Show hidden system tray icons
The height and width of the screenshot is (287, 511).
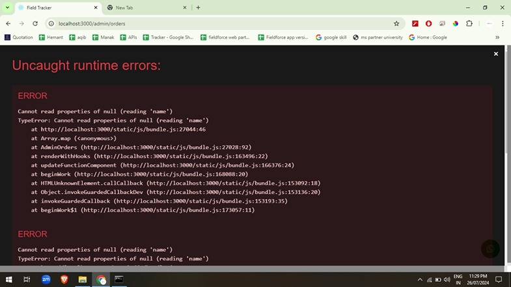(x=419, y=279)
